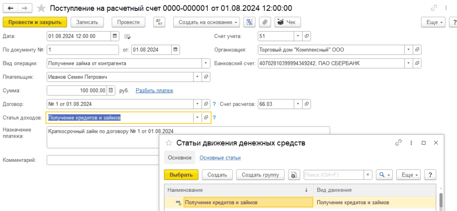Open the Статья доходов item form icon

pos(206,117)
